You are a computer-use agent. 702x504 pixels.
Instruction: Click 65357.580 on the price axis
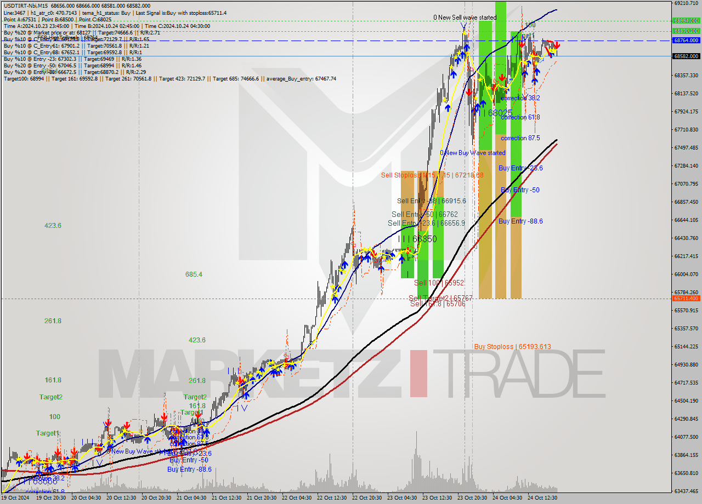686,328
